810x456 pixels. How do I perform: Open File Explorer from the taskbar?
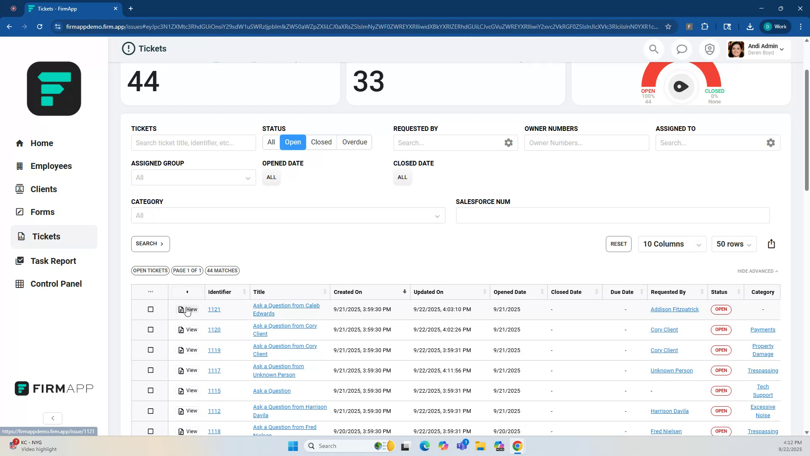coord(481,445)
